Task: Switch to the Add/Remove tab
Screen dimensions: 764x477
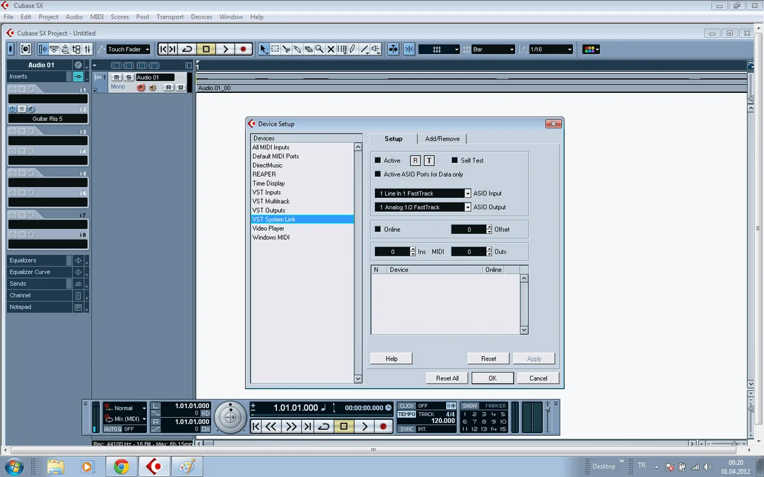Action: [x=442, y=139]
